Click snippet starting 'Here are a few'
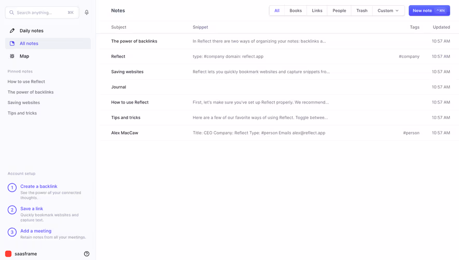Screen dimensions: 459x260 coord(260,118)
